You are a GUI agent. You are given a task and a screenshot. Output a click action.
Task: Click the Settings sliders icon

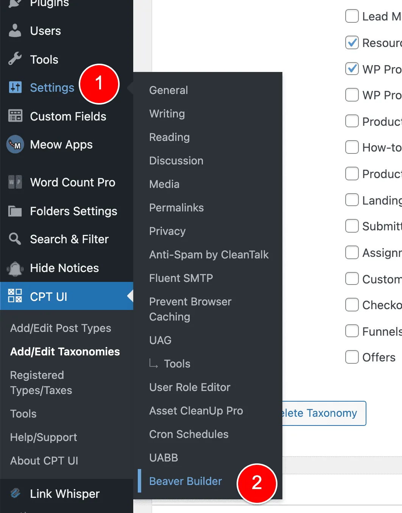pyautogui.click(x=15, y=88)
